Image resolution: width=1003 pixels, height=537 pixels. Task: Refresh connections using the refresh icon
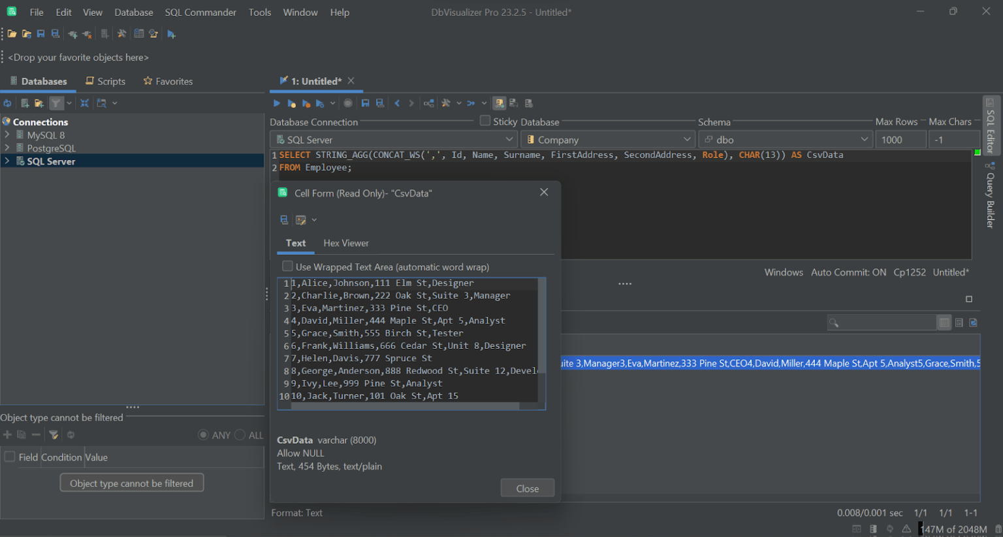(x=8, y=103)
